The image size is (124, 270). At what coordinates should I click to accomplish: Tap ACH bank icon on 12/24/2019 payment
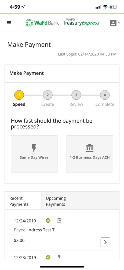pyautogui.click(x=59, y=220)
